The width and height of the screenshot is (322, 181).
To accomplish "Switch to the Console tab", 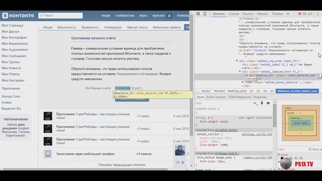I will click(233, 14).
